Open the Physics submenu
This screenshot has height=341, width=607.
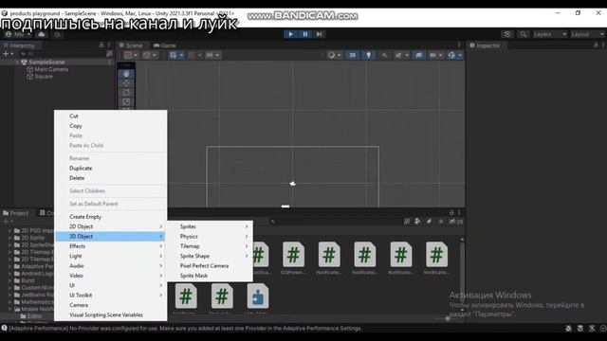(210, 236)
